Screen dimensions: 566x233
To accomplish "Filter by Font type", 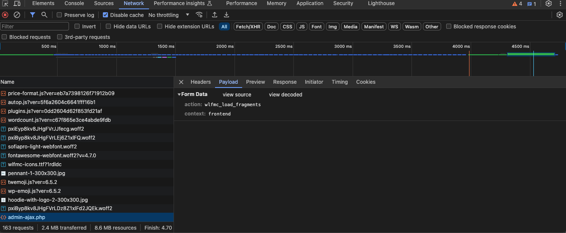I will coord(317,27).
